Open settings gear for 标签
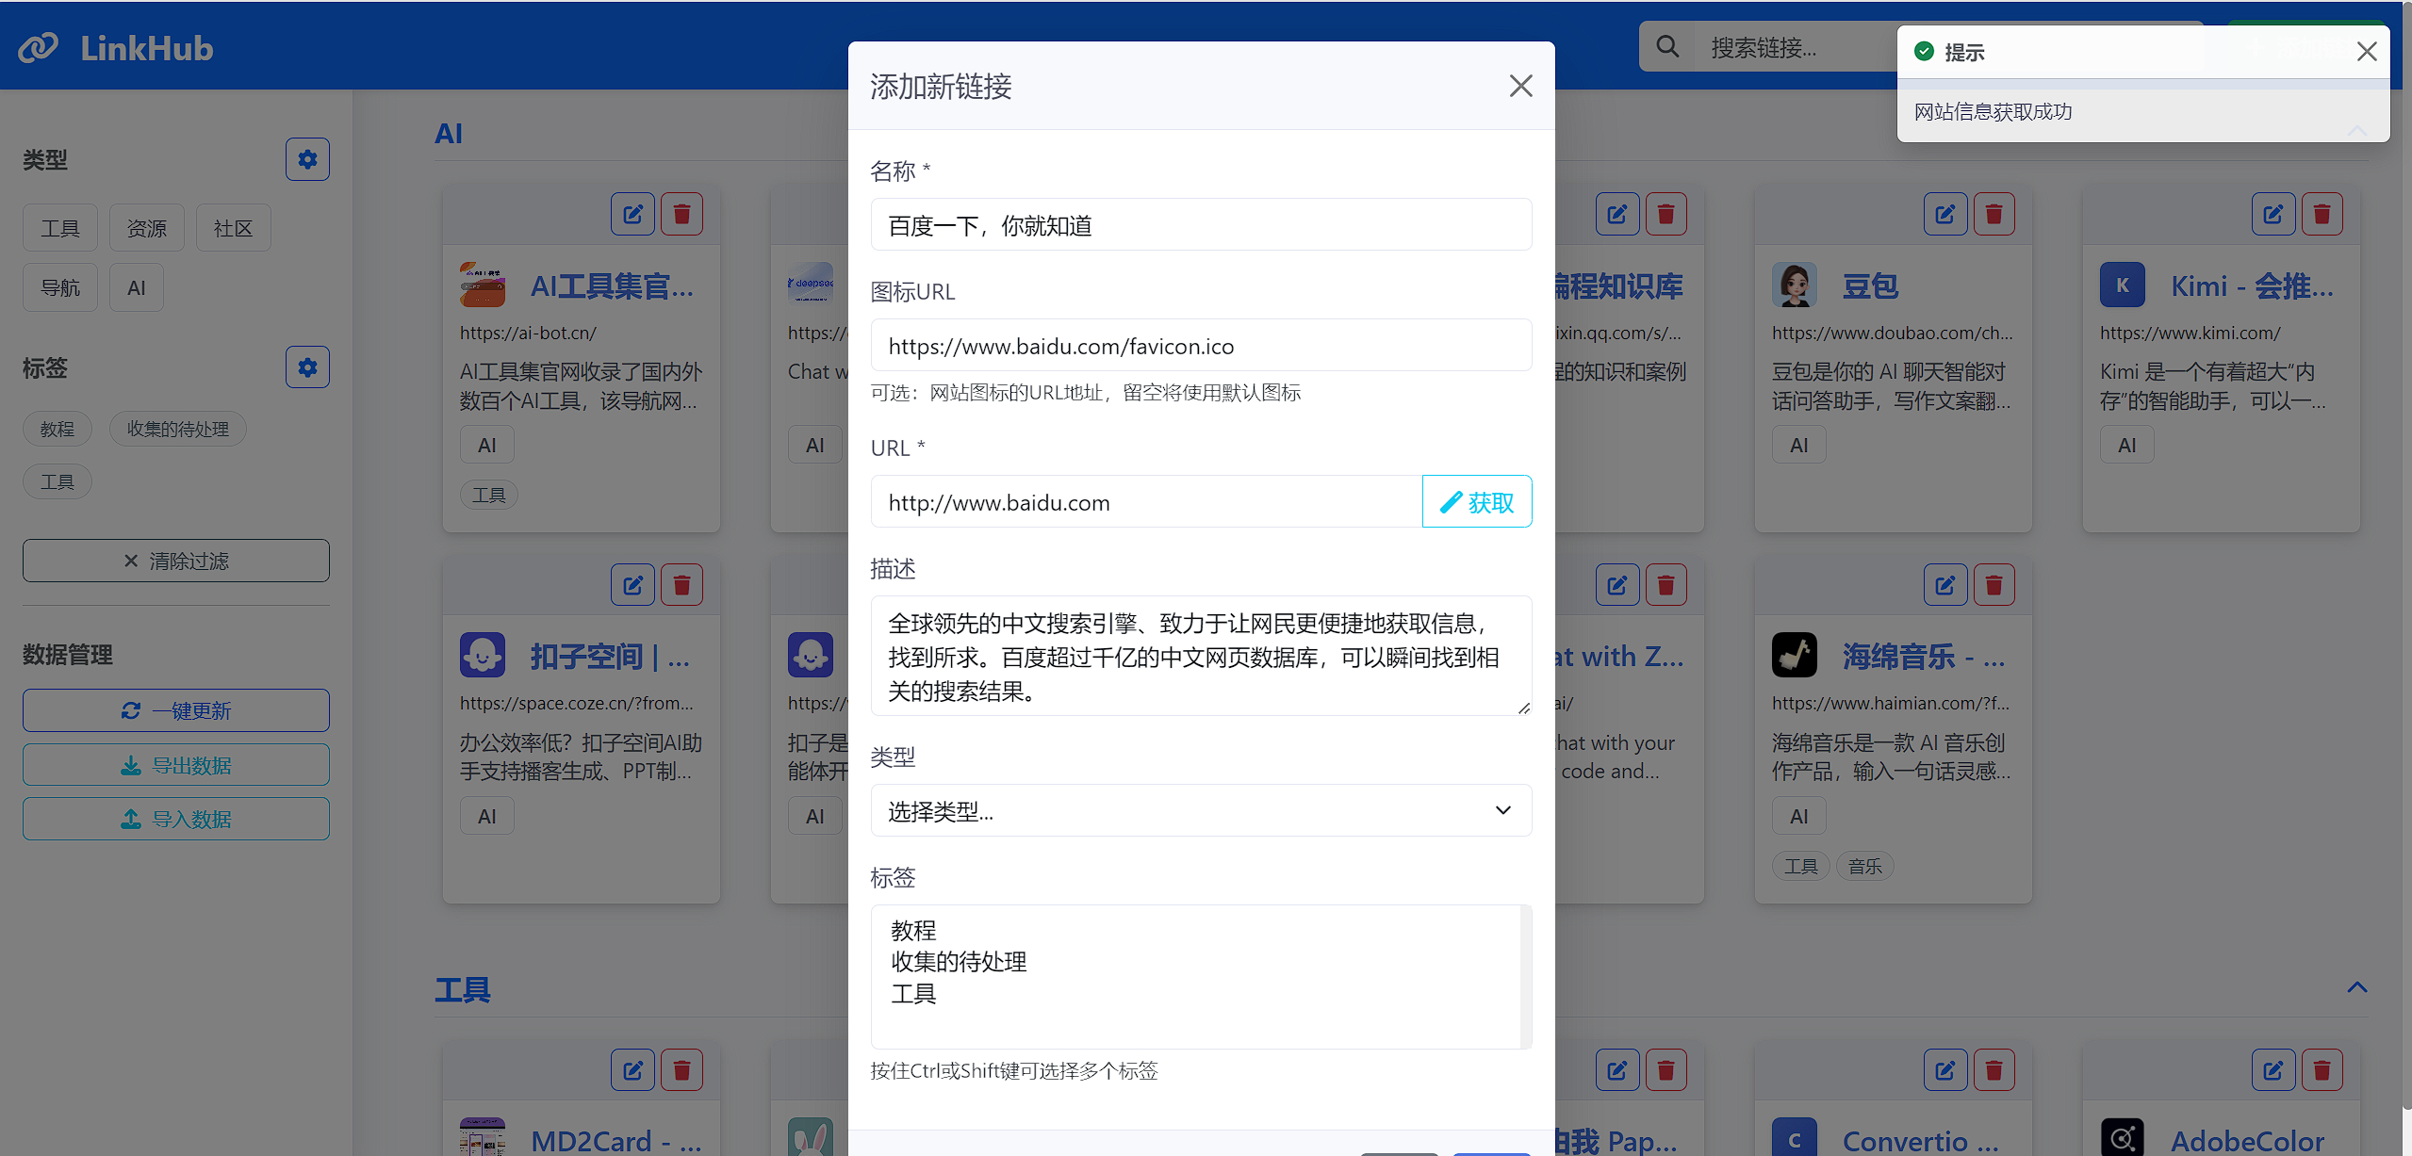 (x=307, y=367)
